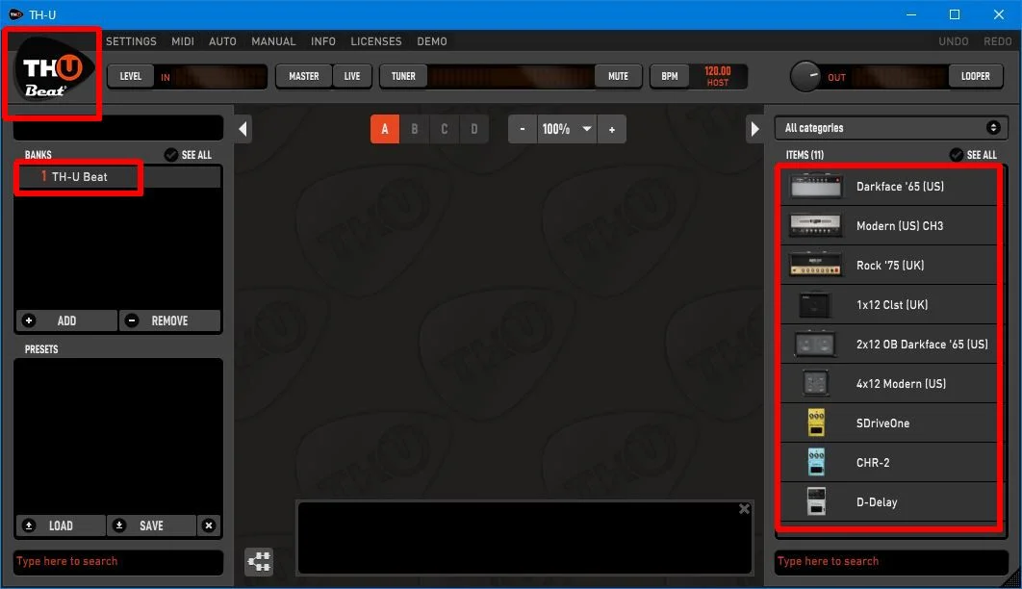Clear preset using the circled X icon

209,525
